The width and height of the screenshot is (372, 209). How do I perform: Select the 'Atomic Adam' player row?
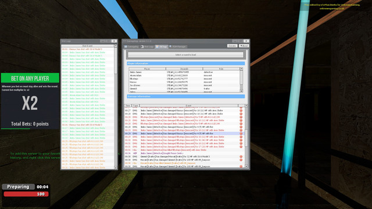click(184, 75)
